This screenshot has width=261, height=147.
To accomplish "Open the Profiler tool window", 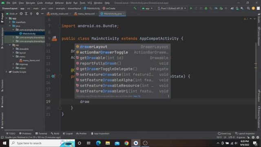I will pos(81,134).
